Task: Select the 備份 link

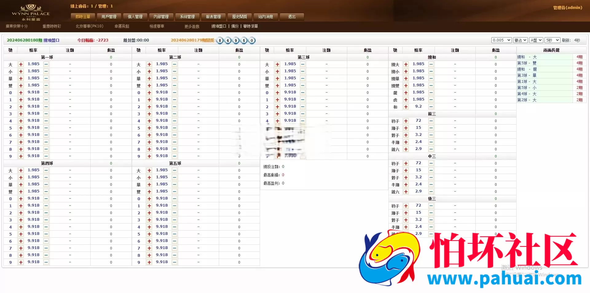Action: click(x=235, y=26)
